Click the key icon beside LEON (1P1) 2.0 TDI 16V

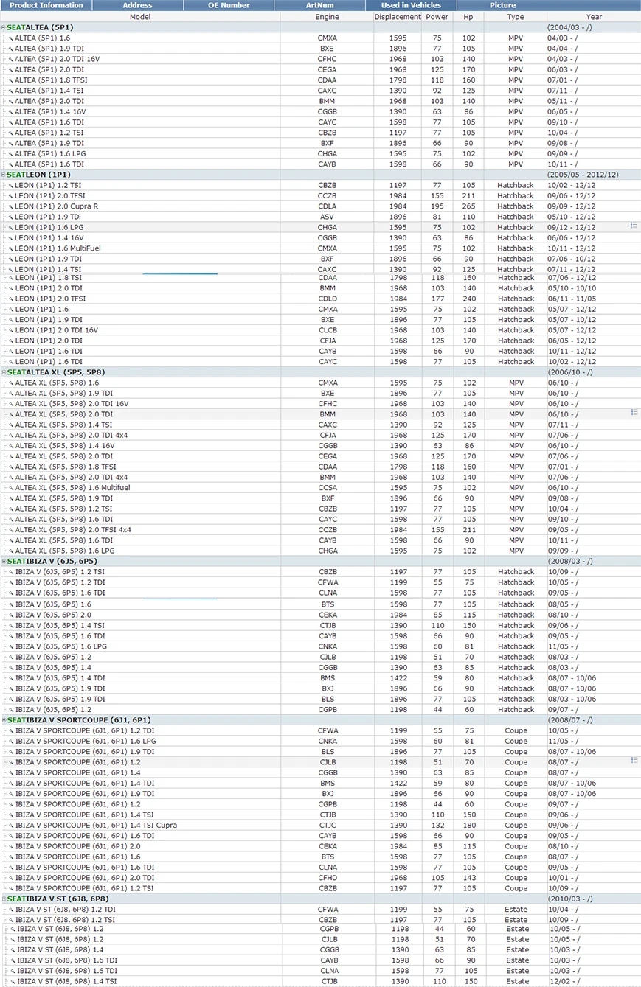click(11, 330)
